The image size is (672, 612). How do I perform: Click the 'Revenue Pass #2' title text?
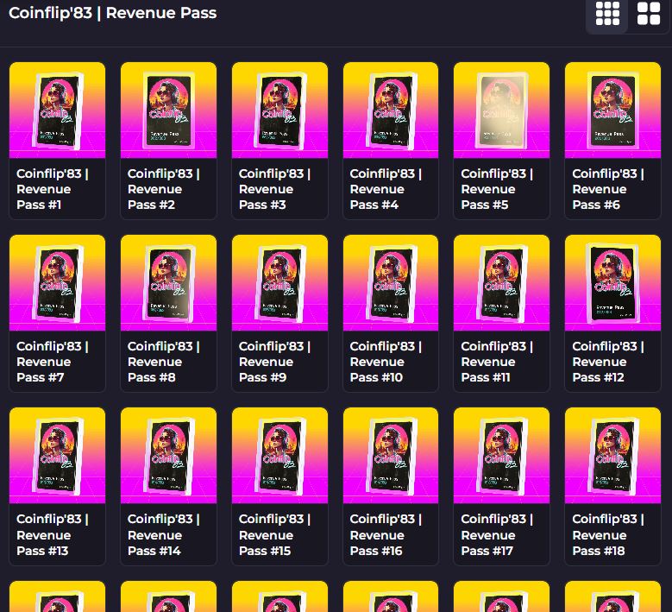tap(164, 189)
